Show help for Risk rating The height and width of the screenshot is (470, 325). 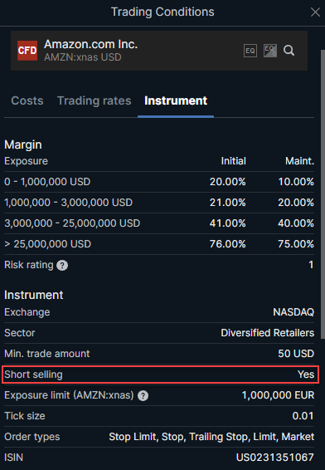62,265
